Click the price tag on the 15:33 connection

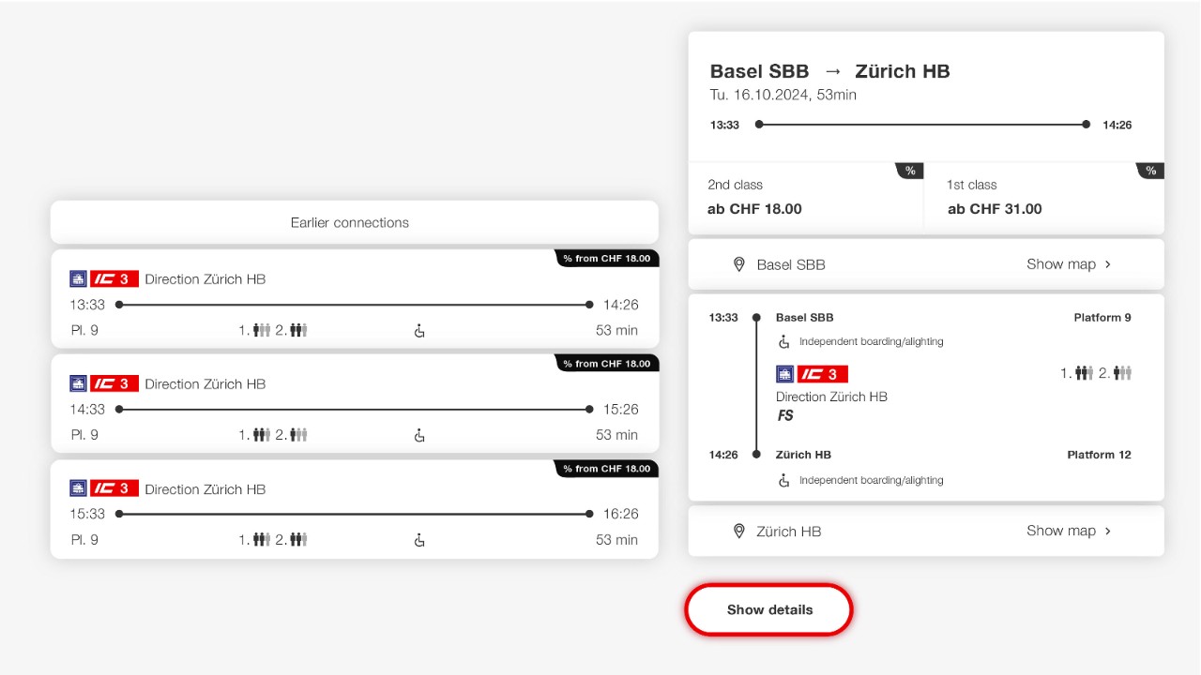(x=606, y=469)
